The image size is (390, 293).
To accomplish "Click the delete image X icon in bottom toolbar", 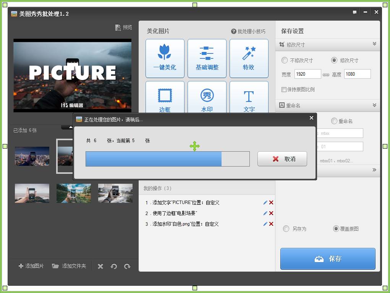I will 100,266.
